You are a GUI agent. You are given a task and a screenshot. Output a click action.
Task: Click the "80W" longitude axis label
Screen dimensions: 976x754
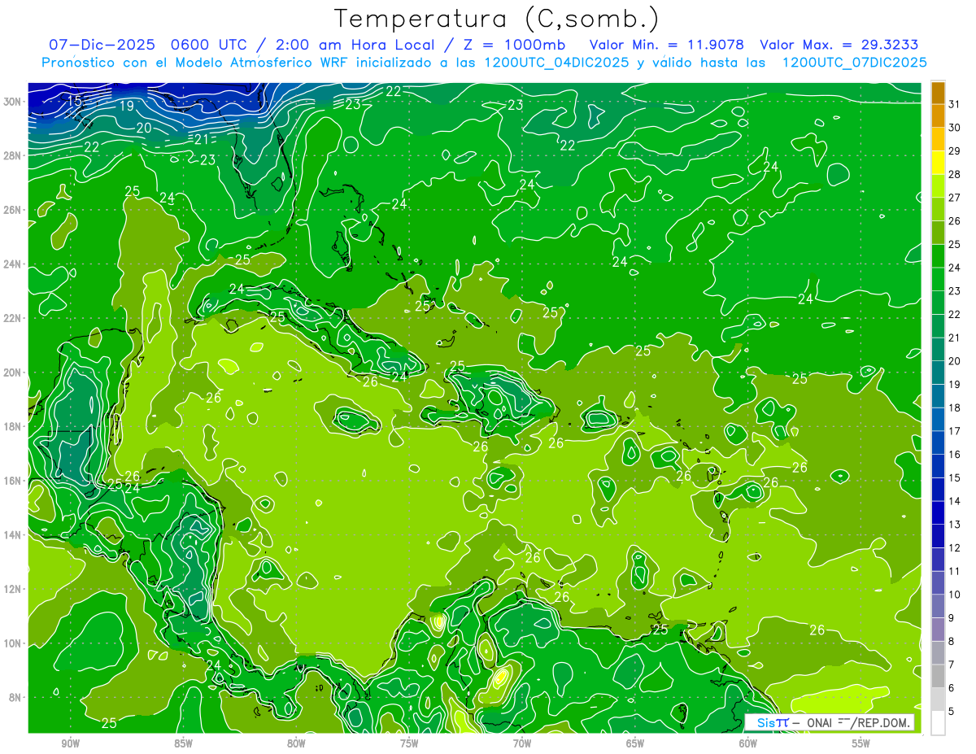coord(296,743)
